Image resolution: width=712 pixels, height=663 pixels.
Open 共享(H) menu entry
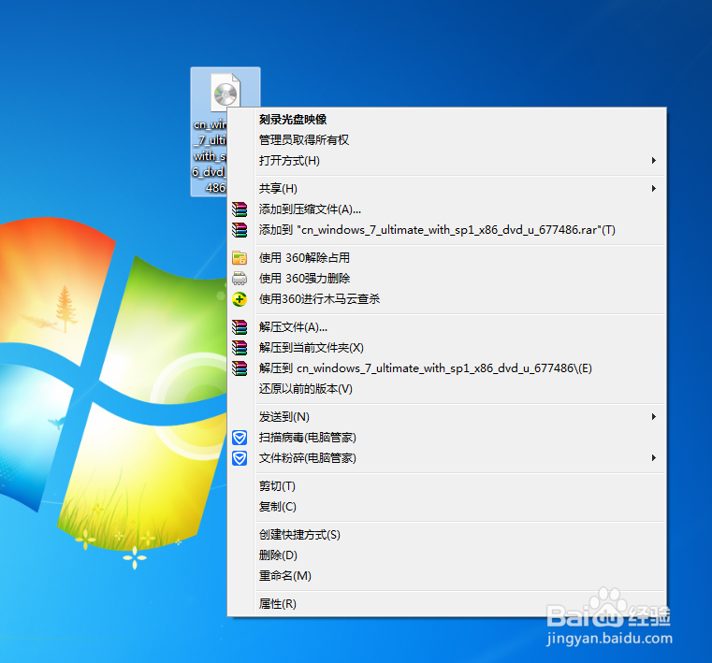pyautogui.click(x=446, y=188)
